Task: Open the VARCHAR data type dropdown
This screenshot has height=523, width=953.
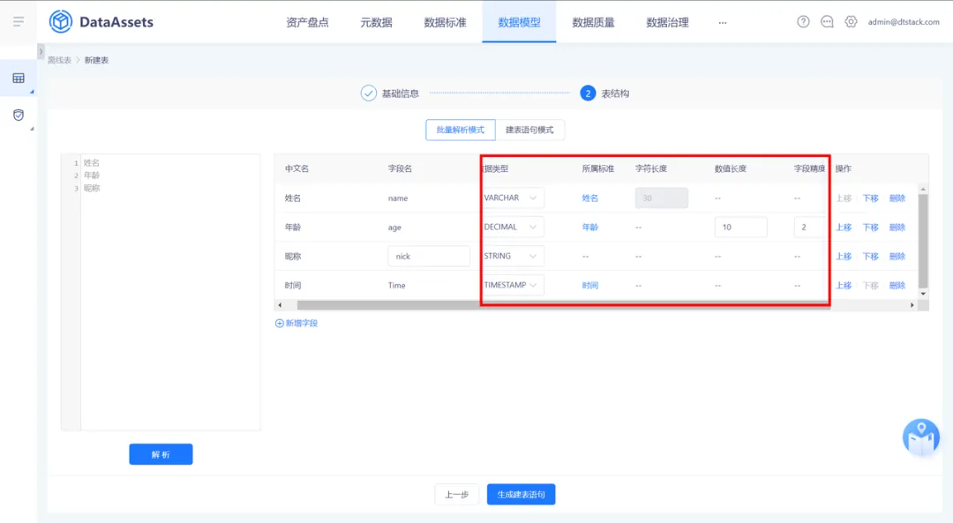Action: click(x=513, y=198)
